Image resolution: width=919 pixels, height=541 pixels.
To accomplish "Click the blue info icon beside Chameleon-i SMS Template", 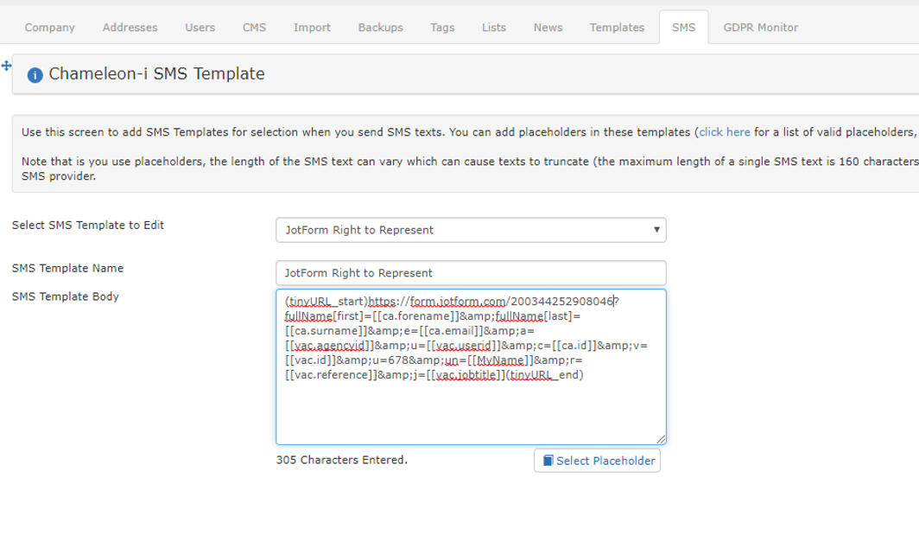I will [x=35, y=75].
